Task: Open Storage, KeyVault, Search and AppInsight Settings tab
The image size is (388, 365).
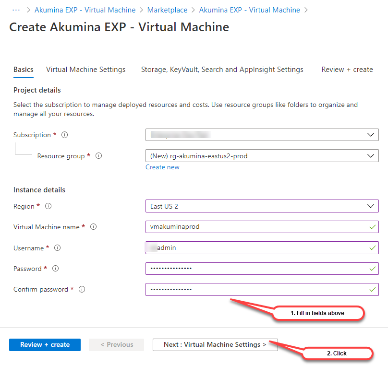Action: point(222,70)
